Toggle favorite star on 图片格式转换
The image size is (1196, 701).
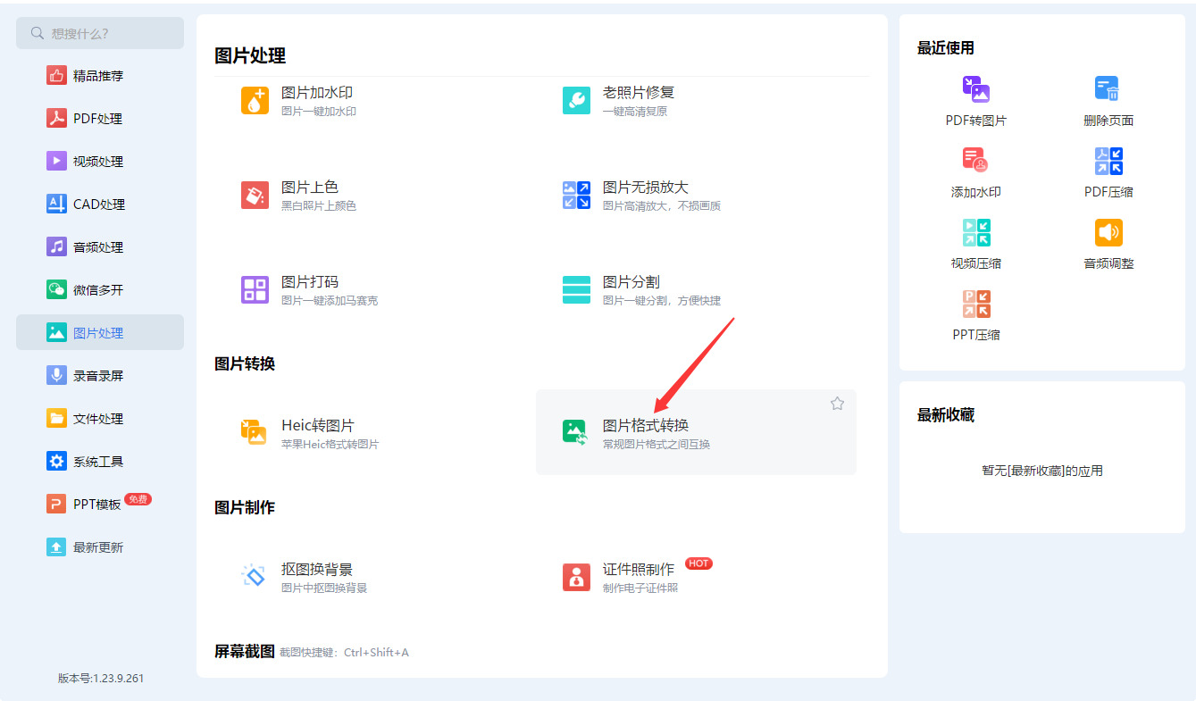point(837,404)
